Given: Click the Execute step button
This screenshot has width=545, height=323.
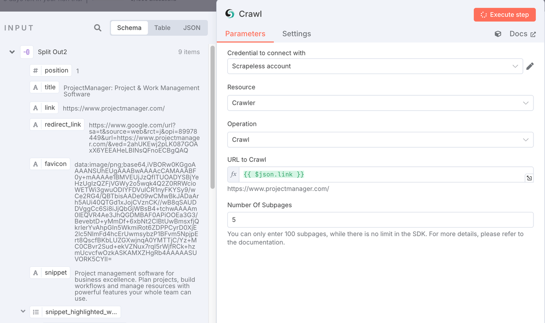Looking at the screenshot, I should (x=505, y=14).
